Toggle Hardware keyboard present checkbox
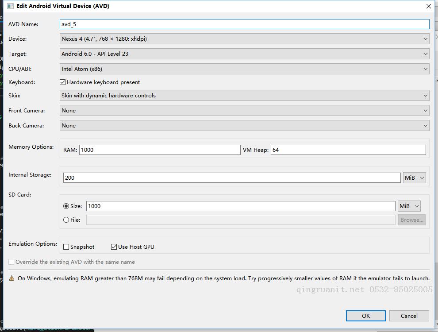The height and width of the screenshot is (332, 438). click(x=63, y=82)
